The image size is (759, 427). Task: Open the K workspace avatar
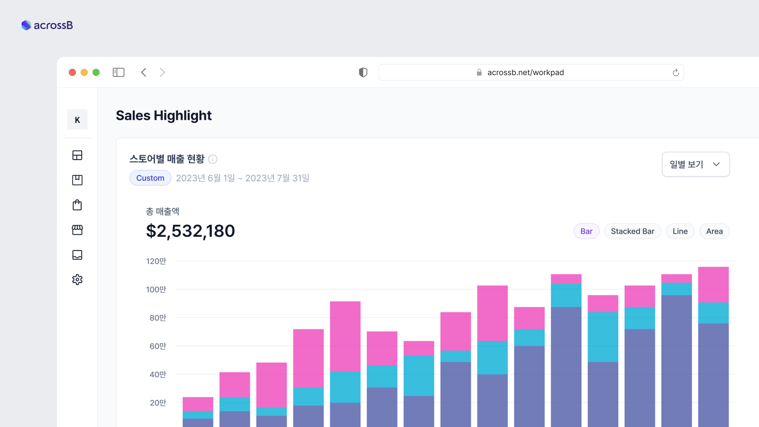(x=77, y=120)
